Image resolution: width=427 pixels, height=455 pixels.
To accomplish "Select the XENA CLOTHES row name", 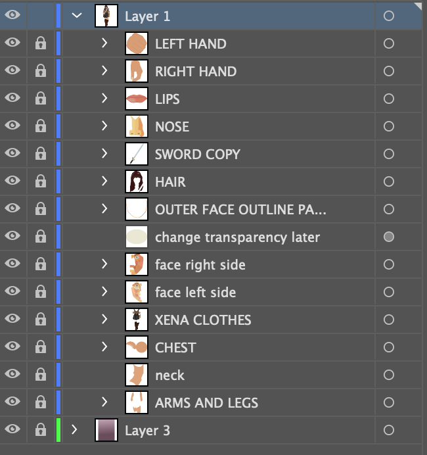I will point(203,320).
